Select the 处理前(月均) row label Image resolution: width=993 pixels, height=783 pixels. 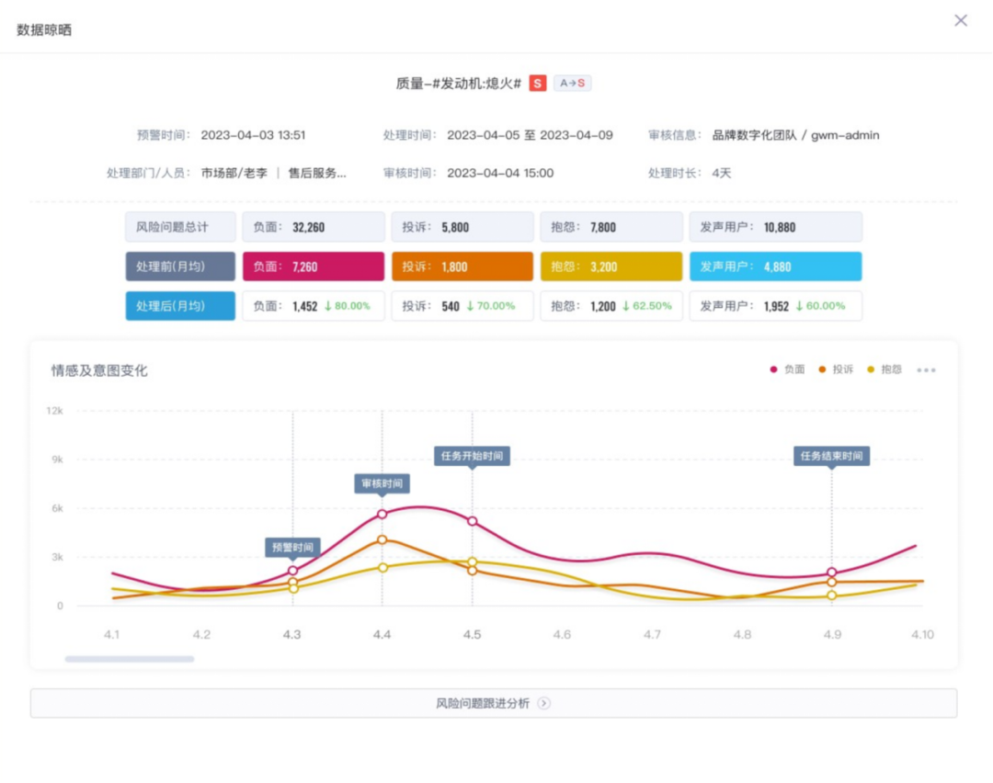(180, 267)
